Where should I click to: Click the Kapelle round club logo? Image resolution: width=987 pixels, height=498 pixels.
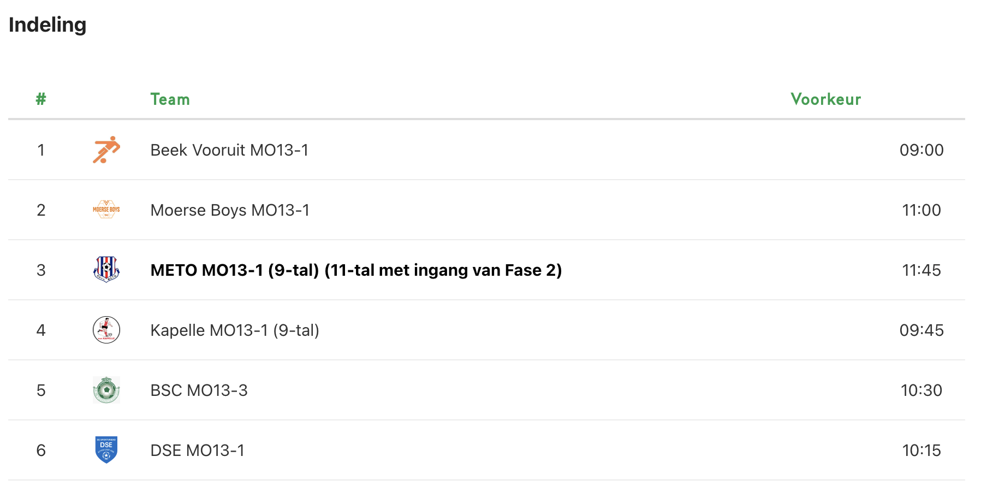coord(106,330)
